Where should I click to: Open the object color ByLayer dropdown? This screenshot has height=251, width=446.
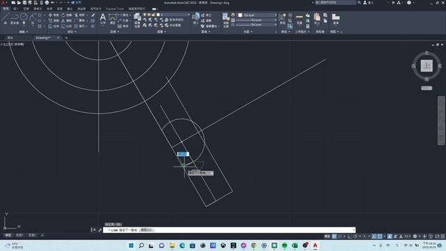pos(257,15)
